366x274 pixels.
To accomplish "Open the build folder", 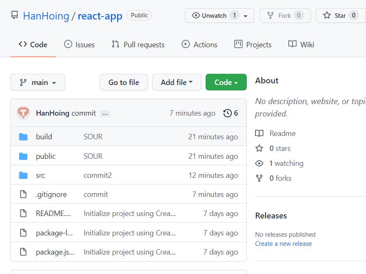I will 44,137.
